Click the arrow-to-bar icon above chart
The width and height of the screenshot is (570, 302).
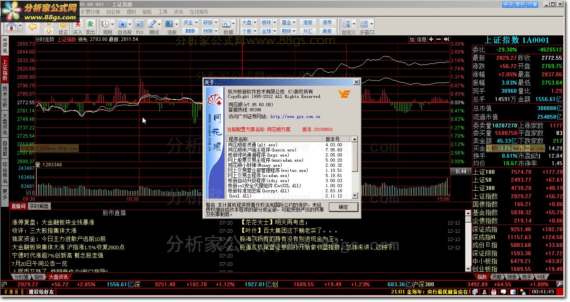click(446, 39)
